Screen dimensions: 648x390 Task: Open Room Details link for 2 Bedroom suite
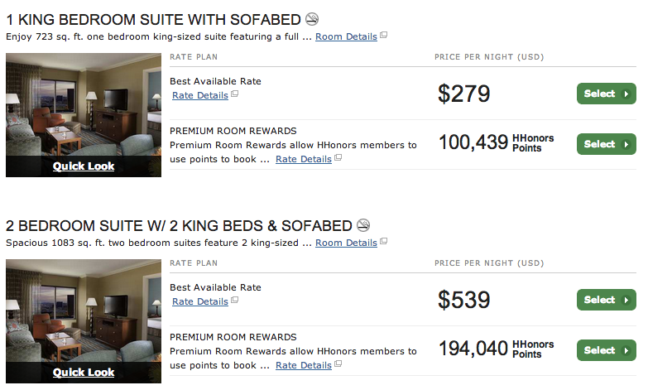coord(346,243)
